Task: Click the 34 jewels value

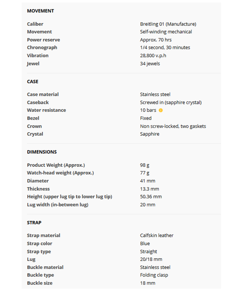Action: point(150,64)
